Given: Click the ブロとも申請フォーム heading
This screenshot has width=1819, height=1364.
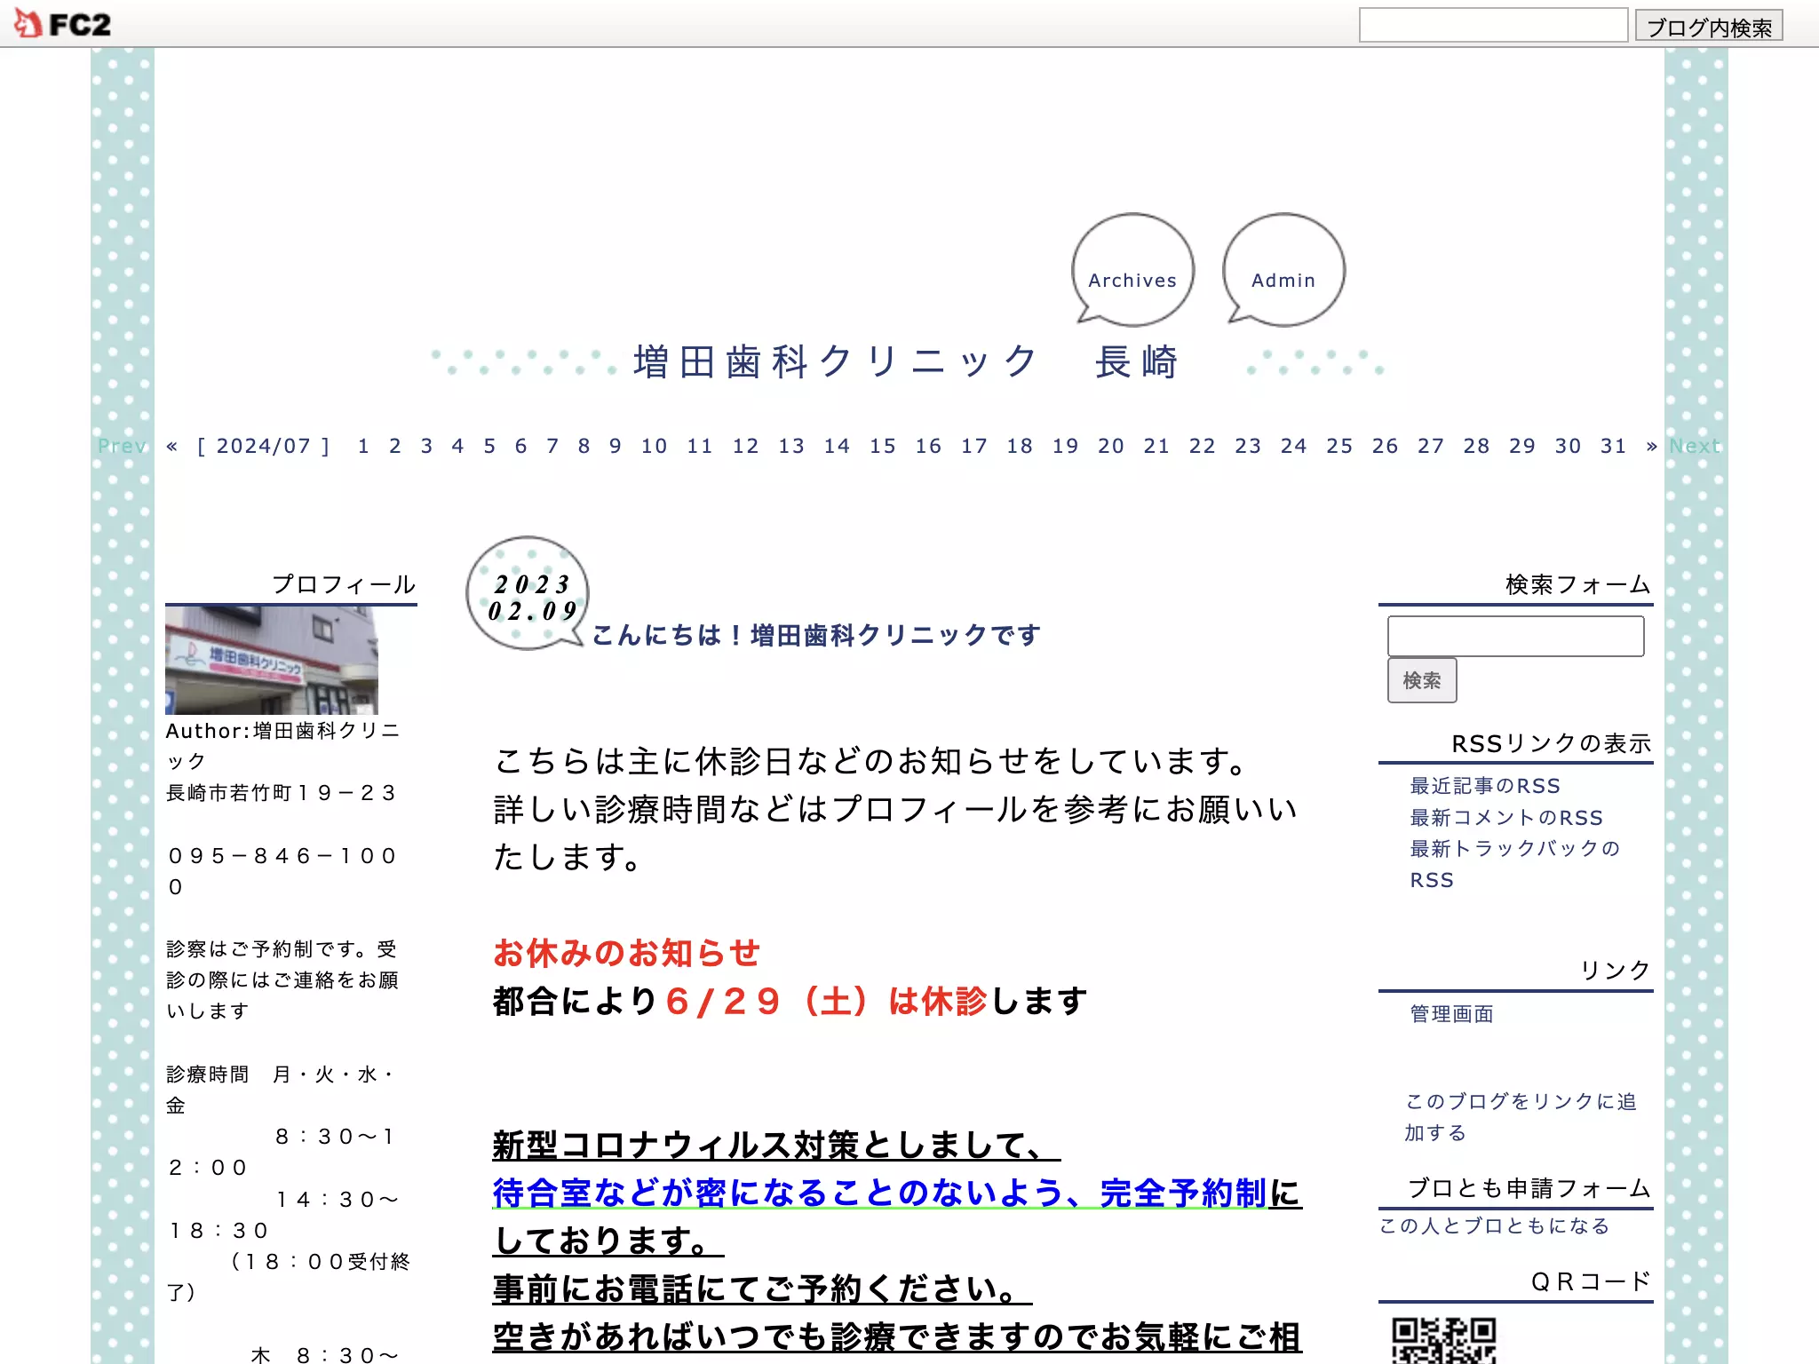Looking at the screenshot, I should pyautogui.click(x=1529, y=1188).
